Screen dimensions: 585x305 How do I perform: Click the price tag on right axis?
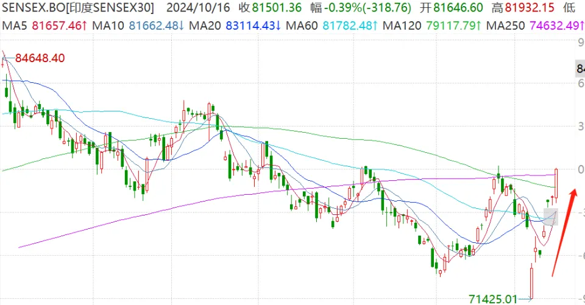(x=580, y=69)
